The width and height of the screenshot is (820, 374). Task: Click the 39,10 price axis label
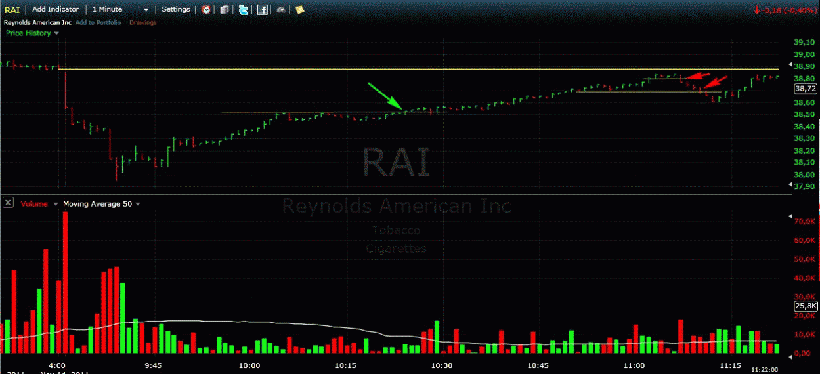click(804, 42)
